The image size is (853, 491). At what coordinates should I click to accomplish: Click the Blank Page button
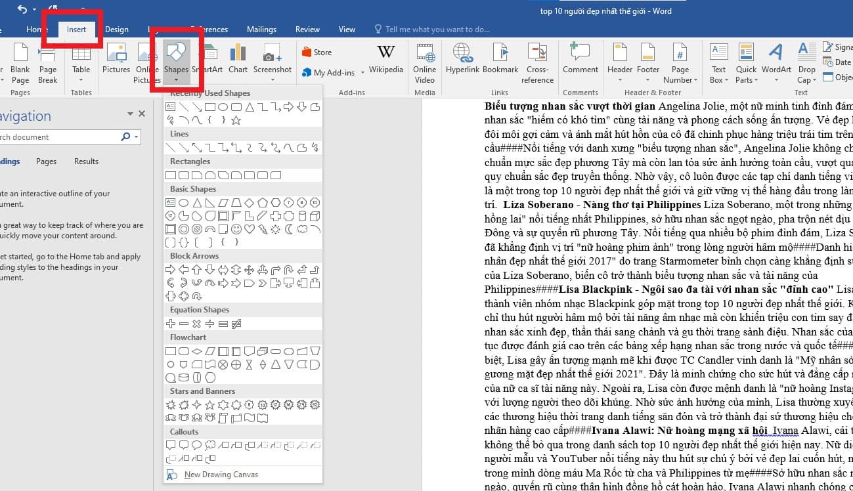coord(20,64)
